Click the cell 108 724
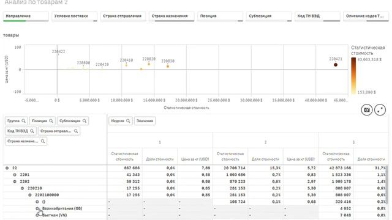This screenshot has height=220, width=392. pos(238,202)
